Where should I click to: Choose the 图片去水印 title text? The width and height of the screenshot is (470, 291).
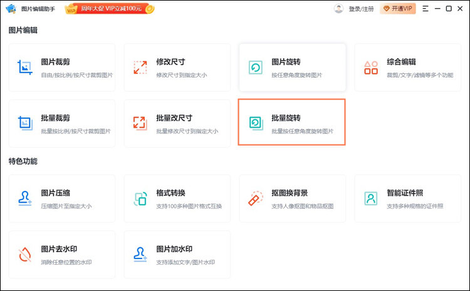point(59,249)
